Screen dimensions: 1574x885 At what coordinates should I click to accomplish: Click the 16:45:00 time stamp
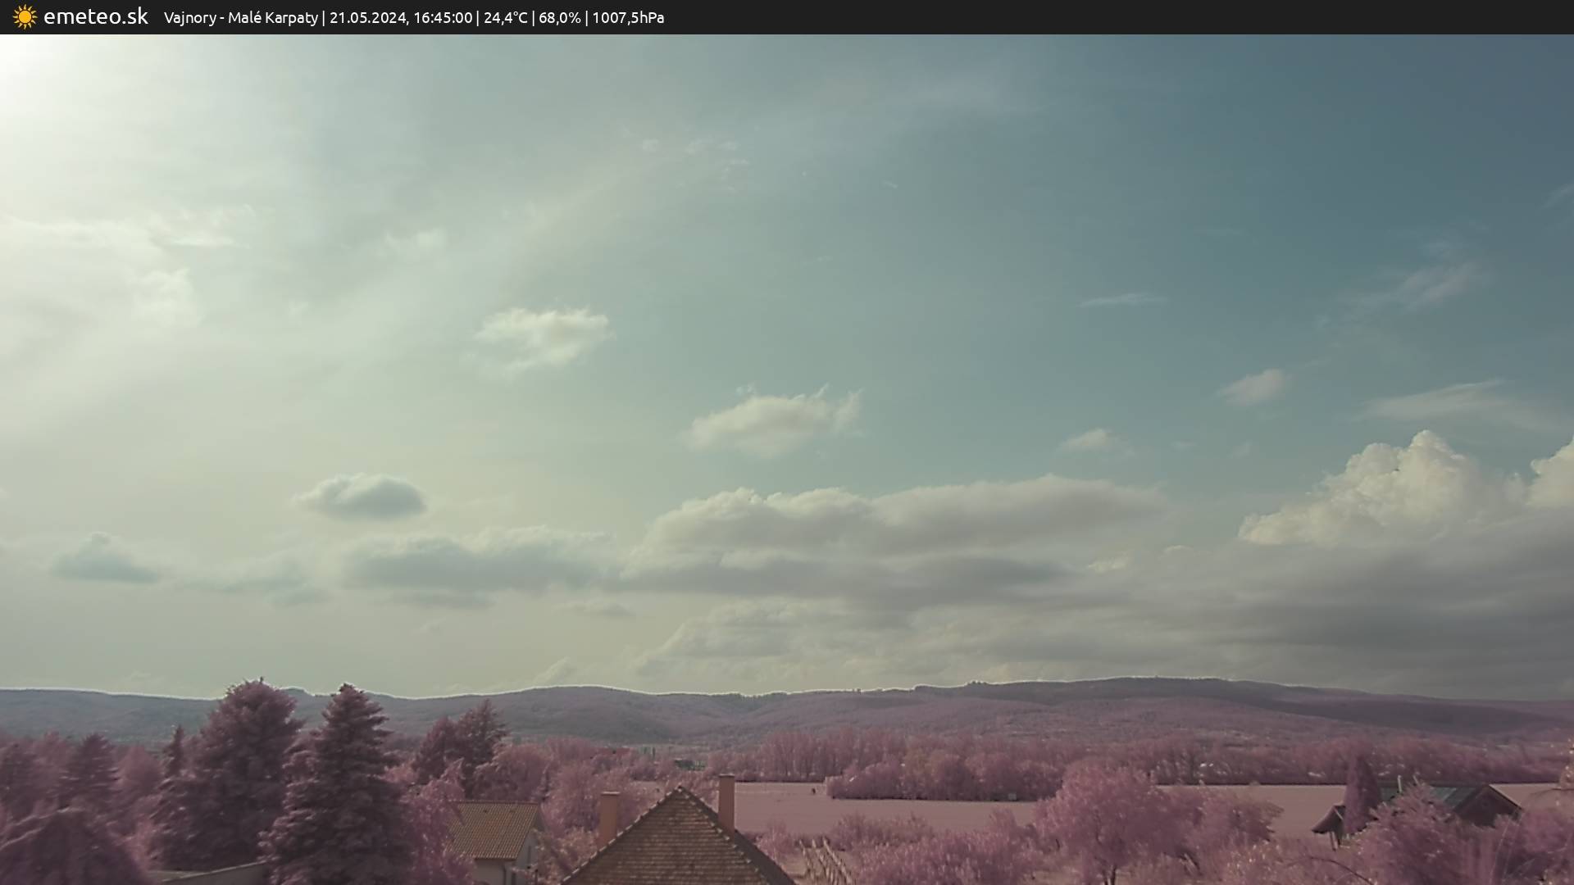tap(443, 18)
